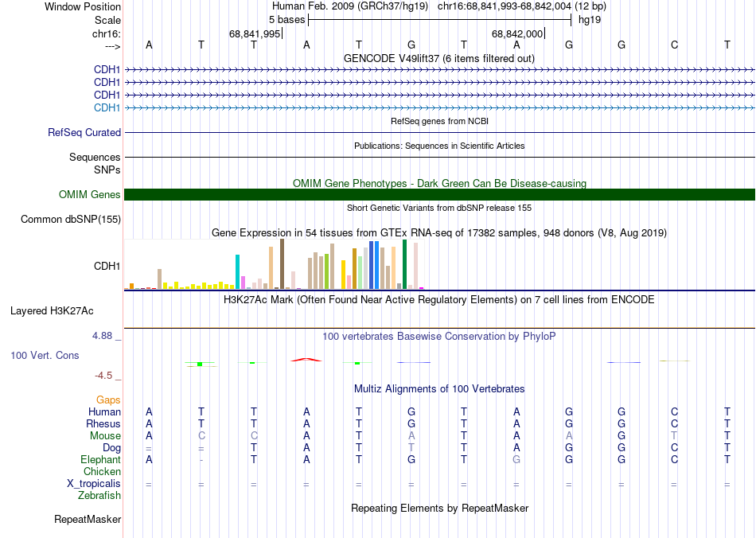Open the 100 Vert. Cons track label
Screen dimensions: 756x538
[x=45, y=356]
